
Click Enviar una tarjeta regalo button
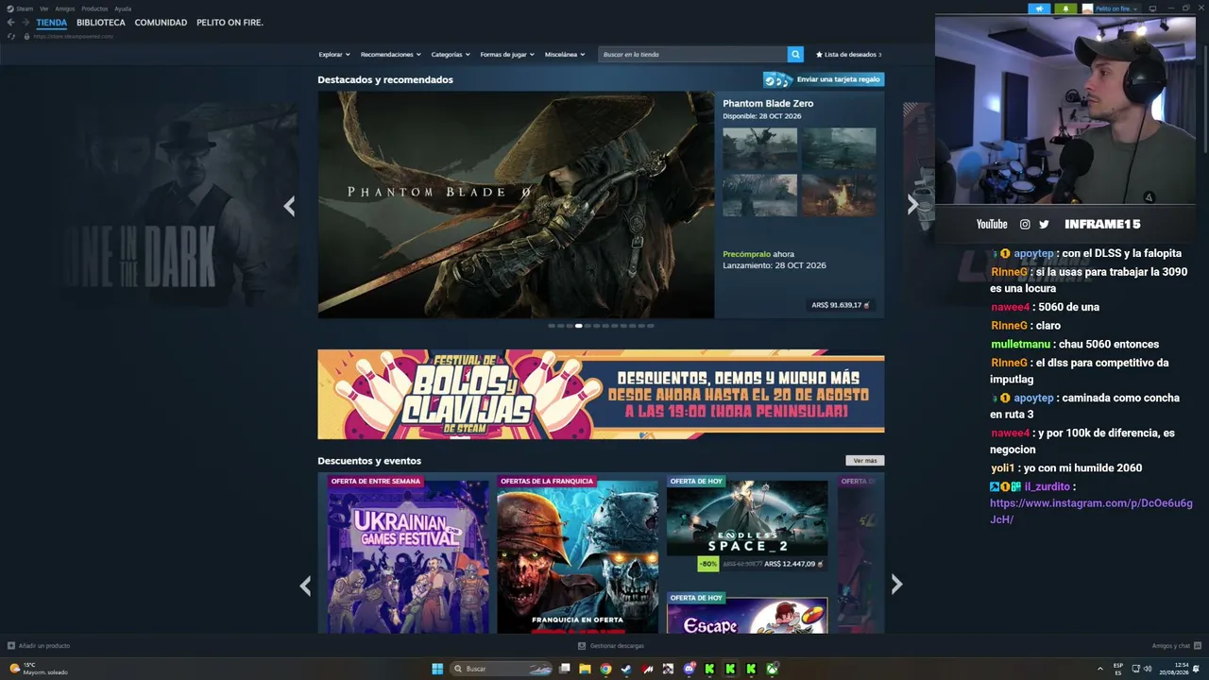pos(824,79)
